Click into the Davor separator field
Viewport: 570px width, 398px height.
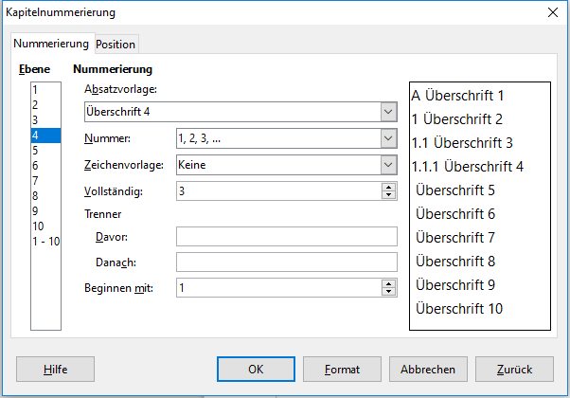[x=287, y=237]
